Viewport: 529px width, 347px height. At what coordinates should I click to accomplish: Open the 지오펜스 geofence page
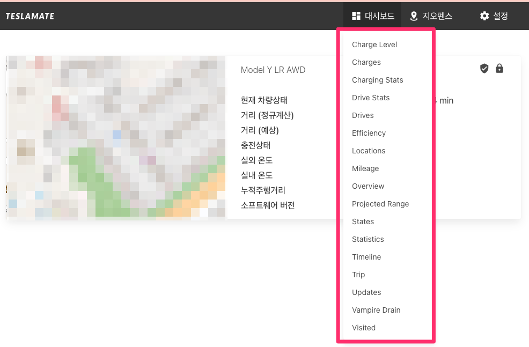[x=431, y=16]
